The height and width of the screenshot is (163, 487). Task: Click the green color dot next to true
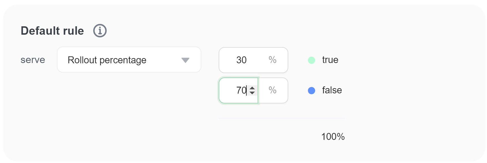(311, 60)
